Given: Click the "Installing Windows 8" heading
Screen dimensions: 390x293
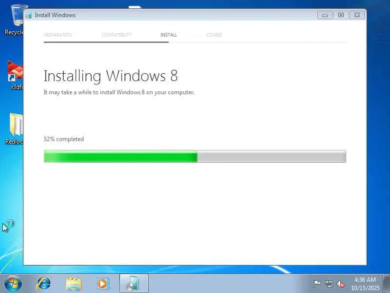Looking at the screenshot, I should click(x=111, y=76).
